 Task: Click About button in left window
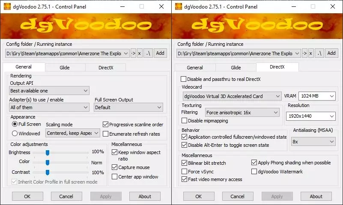145,196
